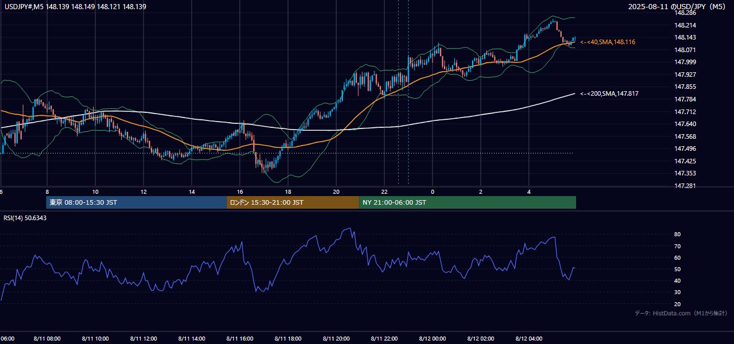This screenshot has height=344, width=734.
Task: Click the 8/11 08:00 time axis label
Action: point(47,338)
